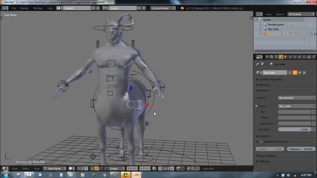The width and height of the screenshot is (317, 178).
Task: Delete the Default screen layout
Action: tap(98, 8)
